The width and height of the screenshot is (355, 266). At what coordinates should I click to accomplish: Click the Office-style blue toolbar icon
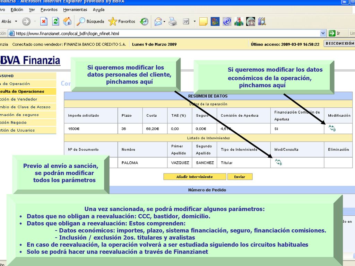click(x=215, y=21)
